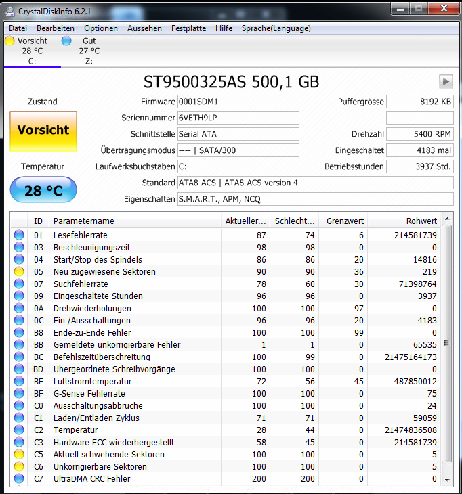This screenshot has width=462, height=494.
Task: Click blue status icon of Ausschaltungsabbrüche row
Action: tap(19, 405)
